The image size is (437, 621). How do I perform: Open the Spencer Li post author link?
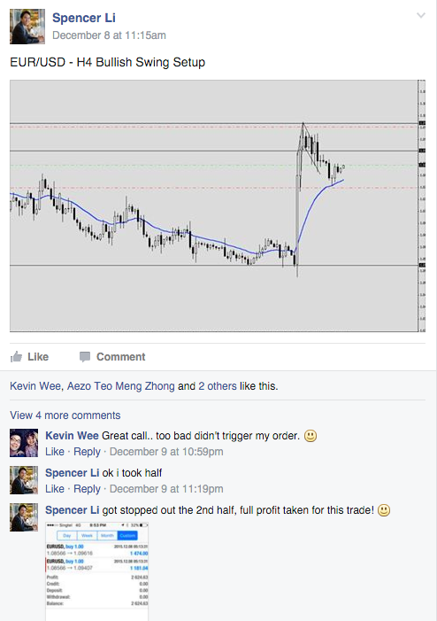point(84,18)
